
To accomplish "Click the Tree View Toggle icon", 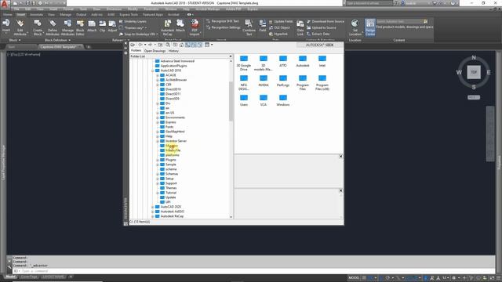I will [187, 45].
